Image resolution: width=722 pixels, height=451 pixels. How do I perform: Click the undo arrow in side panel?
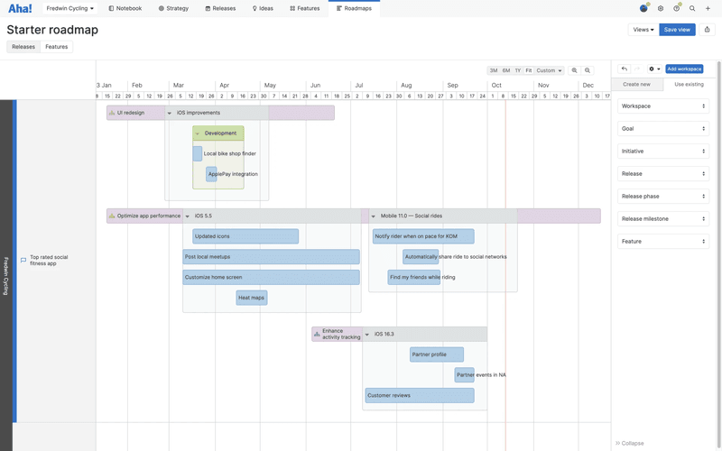click(624, 69)
